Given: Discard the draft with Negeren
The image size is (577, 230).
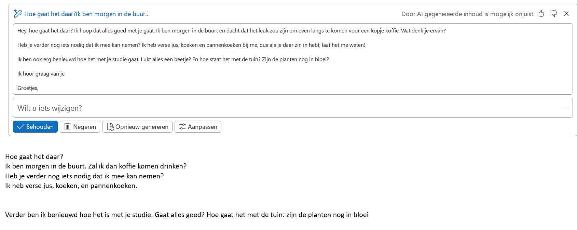Looking at the screenshot, I should coord(80,127).
